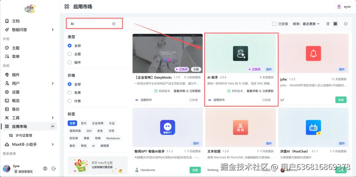Image resolution: width=356 pixels, height=177 pixels.
Task: Select the 官方 tag filter
Action: 84,123
